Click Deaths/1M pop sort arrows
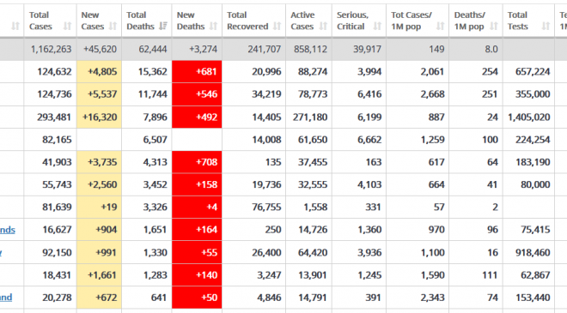 tap(494, 26)
